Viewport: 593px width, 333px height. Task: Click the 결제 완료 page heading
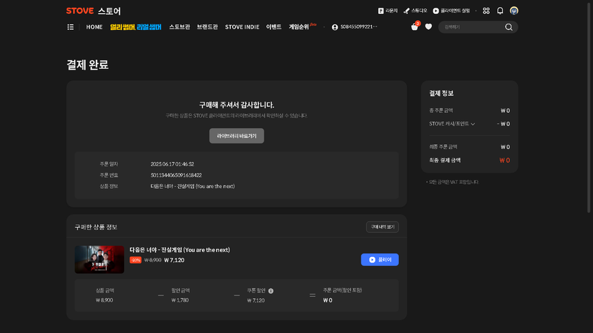click(87, 65)
